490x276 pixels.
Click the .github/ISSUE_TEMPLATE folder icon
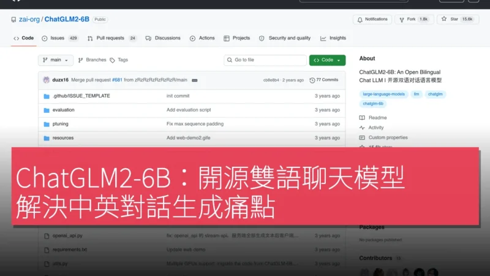click(x=47, y=96)
